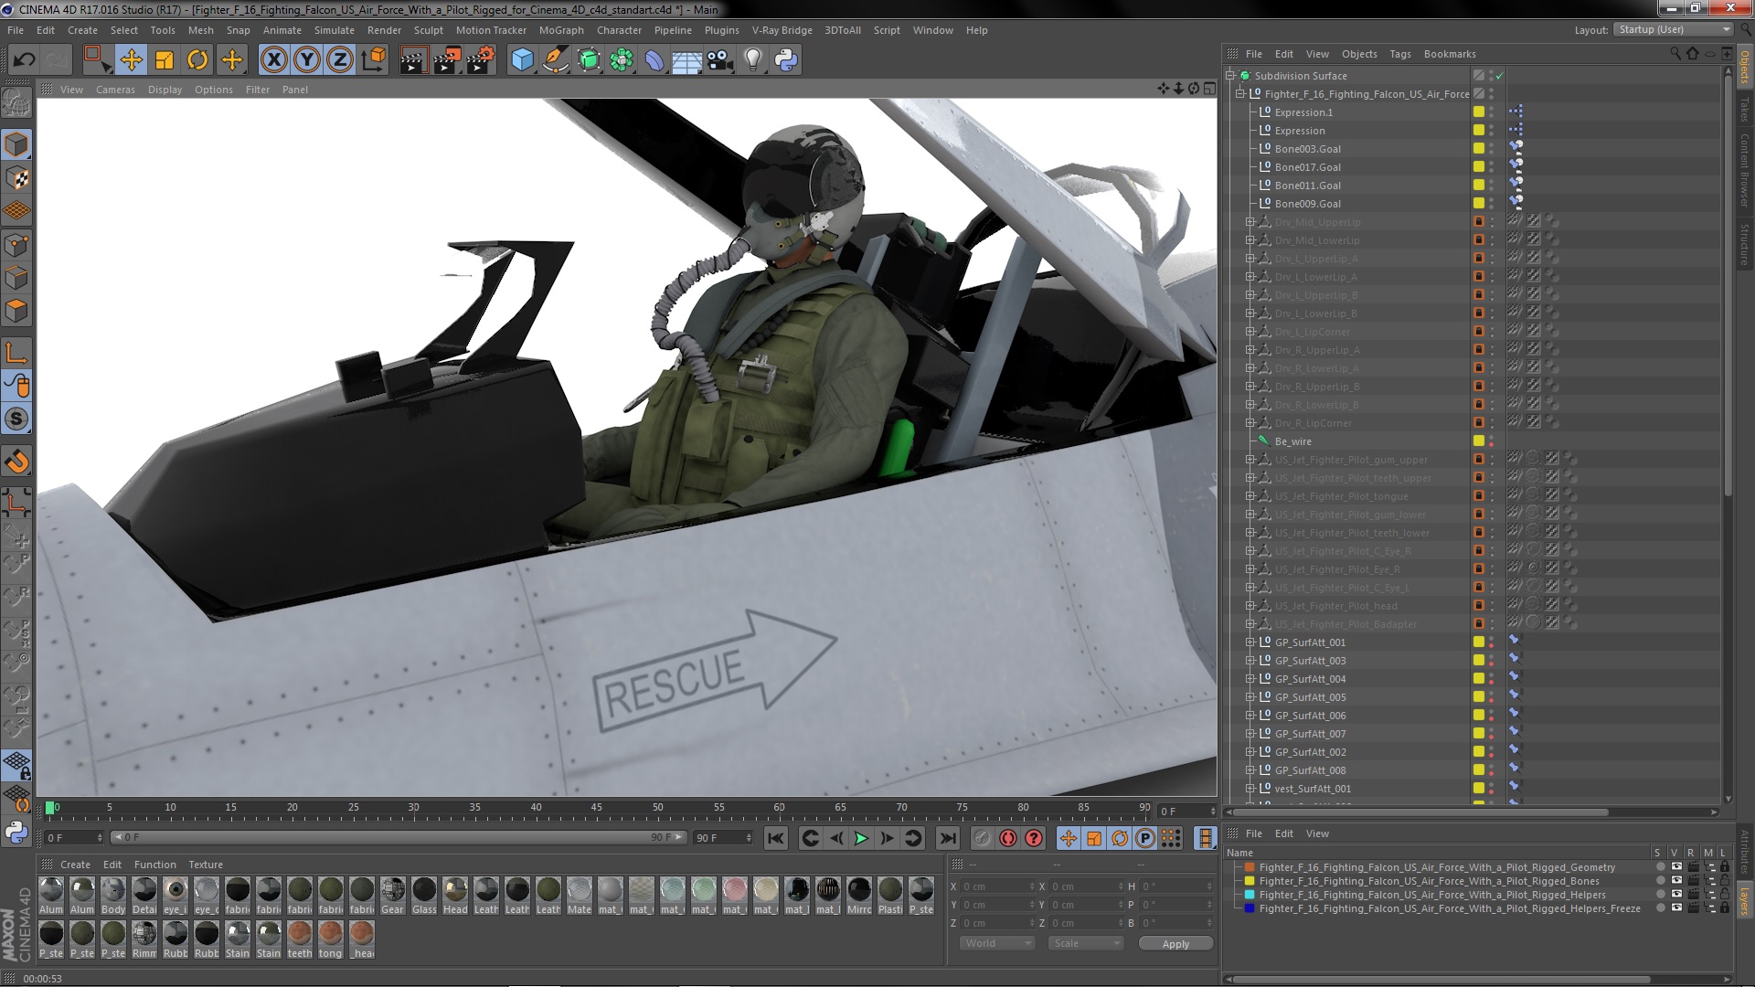This screenshot has height=987, width=1755.
Task: Toggle X axis lock
Action: tap(273, 60)
